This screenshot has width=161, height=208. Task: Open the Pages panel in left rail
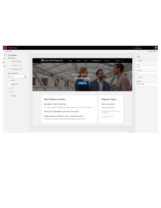[x=5, y=59]
